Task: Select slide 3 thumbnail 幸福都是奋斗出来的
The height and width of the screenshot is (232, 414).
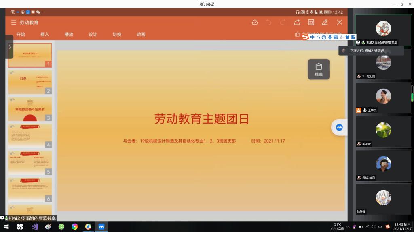Action: tap(30, 109)
